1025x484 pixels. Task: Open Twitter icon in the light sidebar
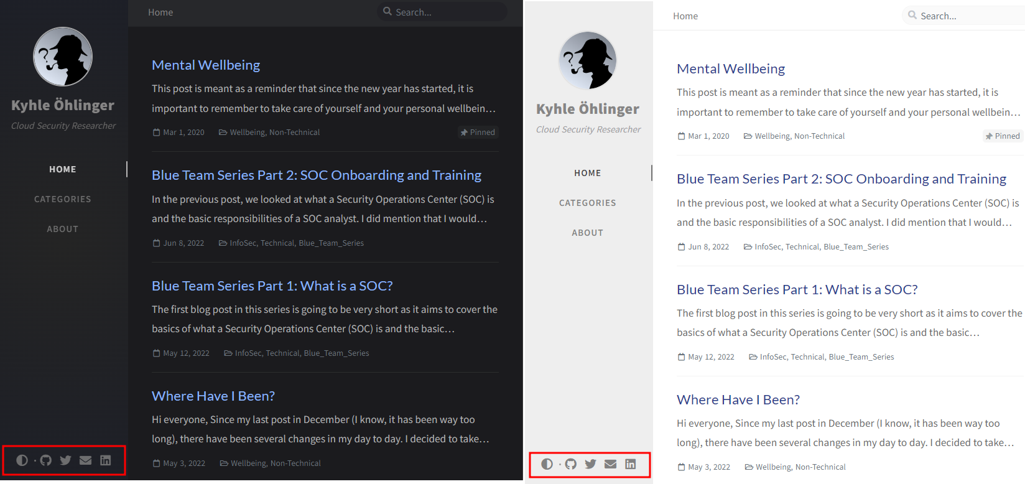coord(590,464)
